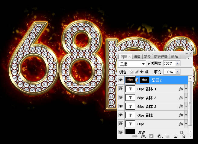Enable lock all padlock option

click(147, 72)
